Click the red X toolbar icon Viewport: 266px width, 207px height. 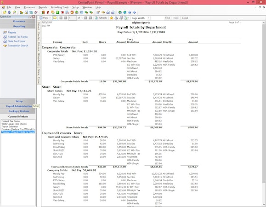pos(62,12)
